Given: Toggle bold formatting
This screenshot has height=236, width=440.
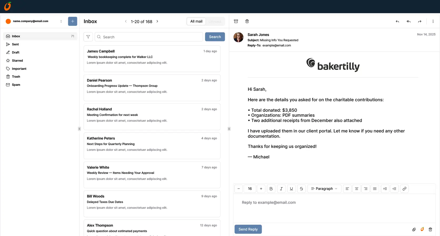Looking at the screenshot, I should point(271,189).
